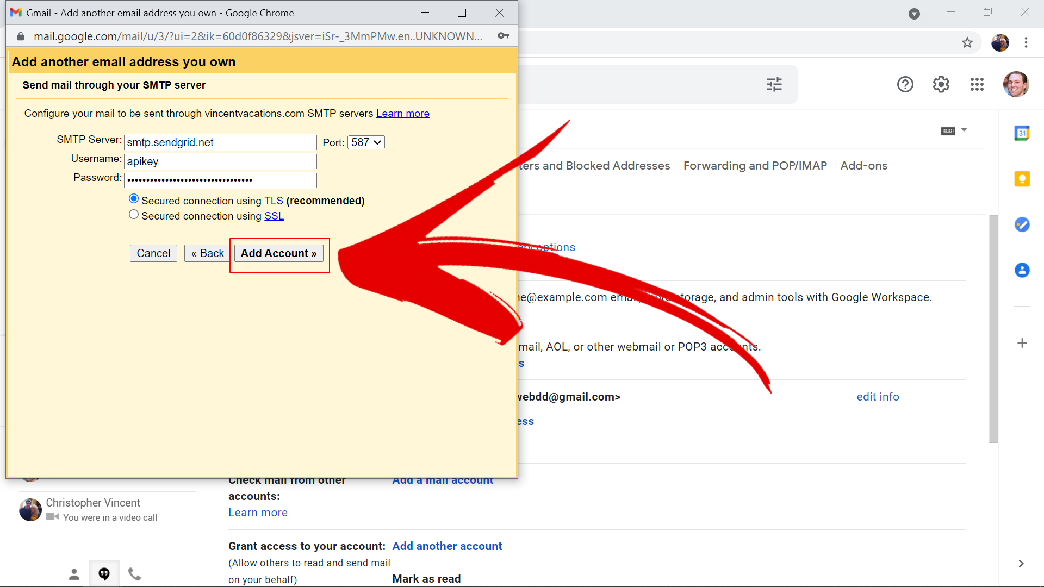Switch to Forwarding and POP/IMAP tab
Image resolution: width=1044 pixels, height=587 pixels.
pyautogui.click(x=755, y=166)
